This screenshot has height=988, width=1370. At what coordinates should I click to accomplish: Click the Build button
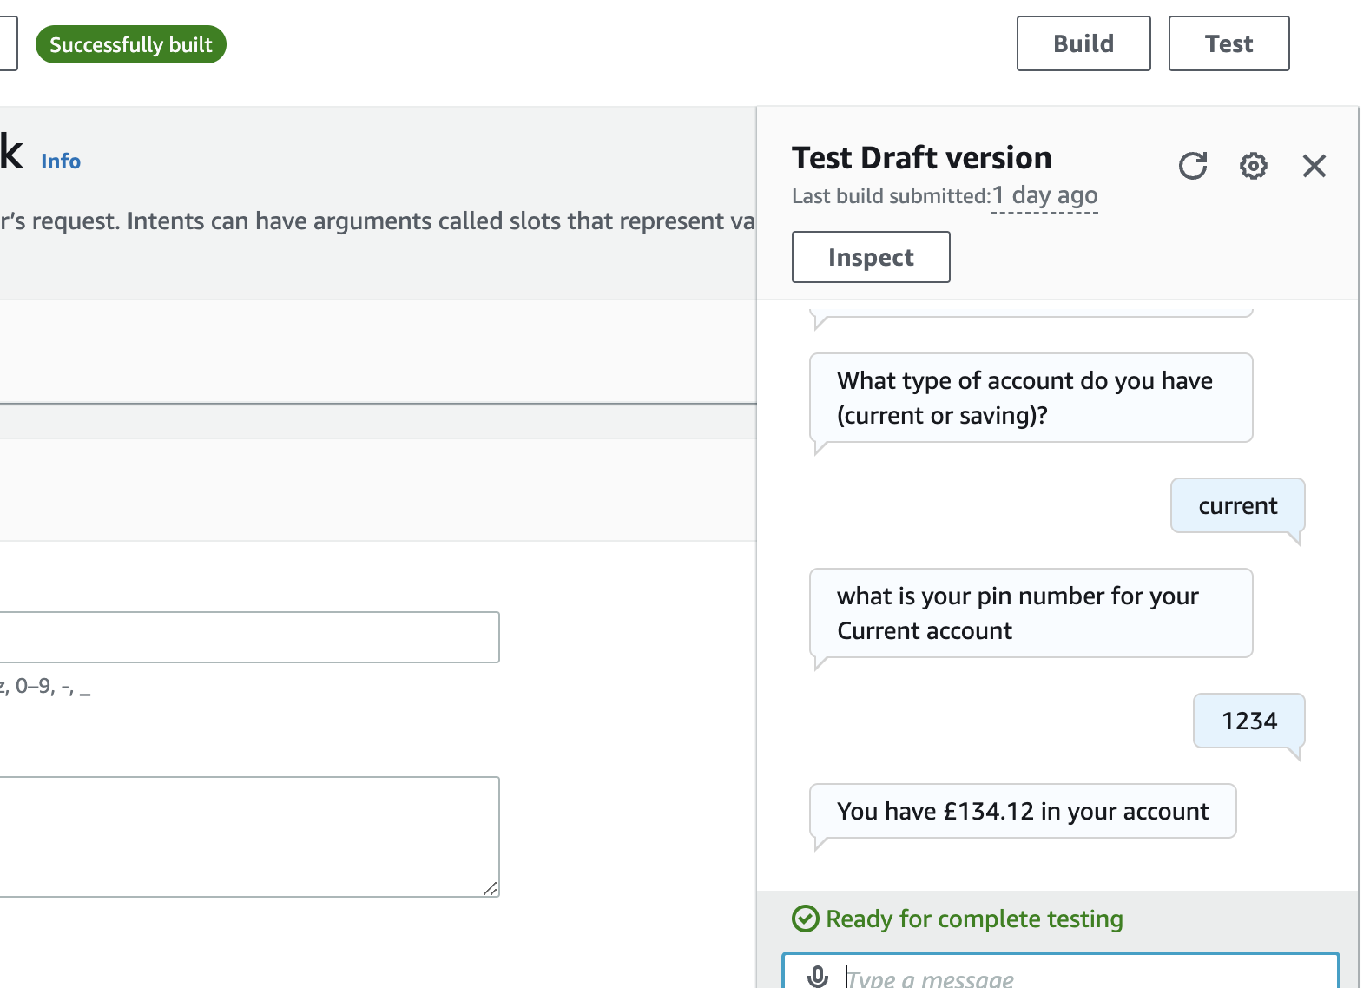(1083, 43)
